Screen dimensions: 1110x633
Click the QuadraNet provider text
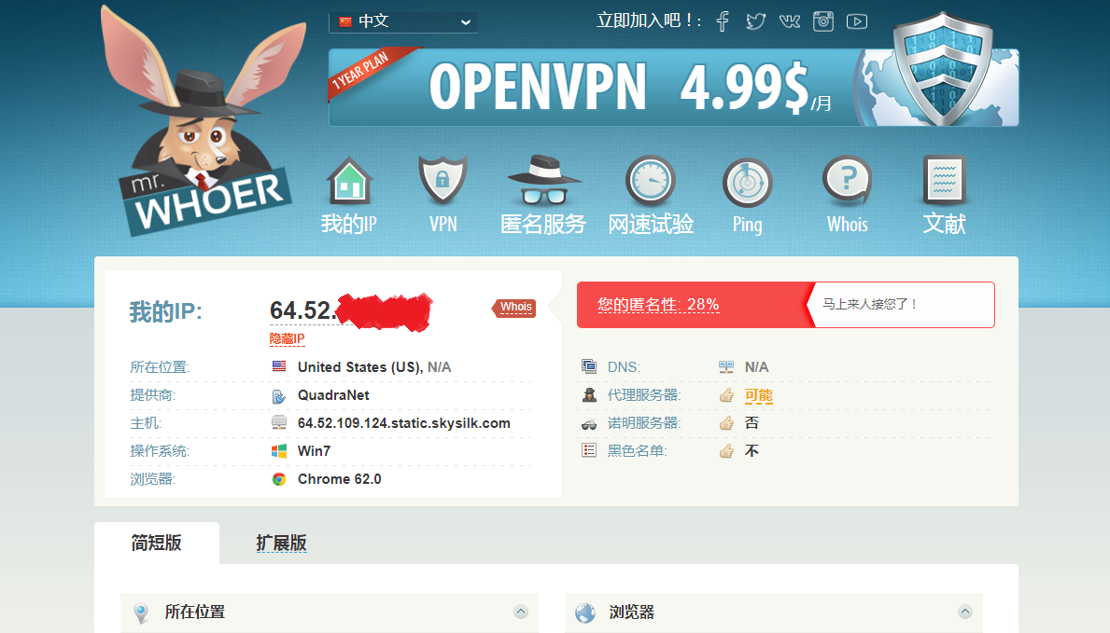pos(333,395)
